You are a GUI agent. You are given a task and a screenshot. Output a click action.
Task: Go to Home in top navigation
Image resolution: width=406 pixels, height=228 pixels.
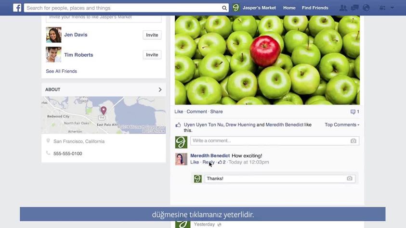click(x=289, y=8)
